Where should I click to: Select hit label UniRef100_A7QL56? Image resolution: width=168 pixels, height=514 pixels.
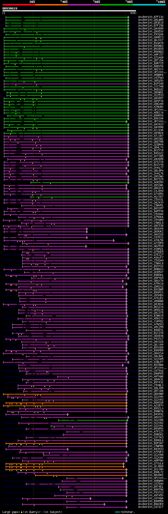click(151, 240)
